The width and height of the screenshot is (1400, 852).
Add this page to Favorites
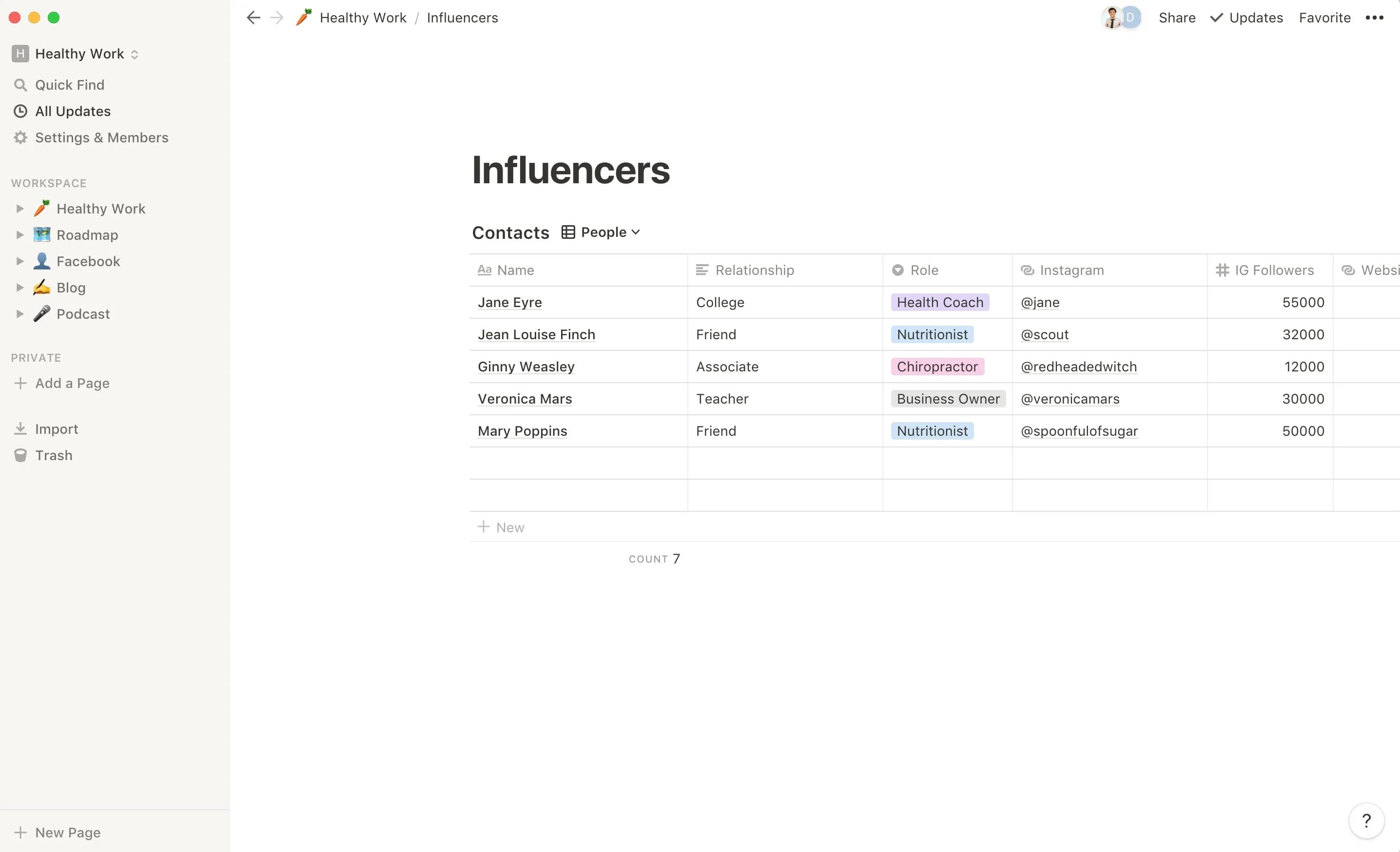tap(1324, 18)
